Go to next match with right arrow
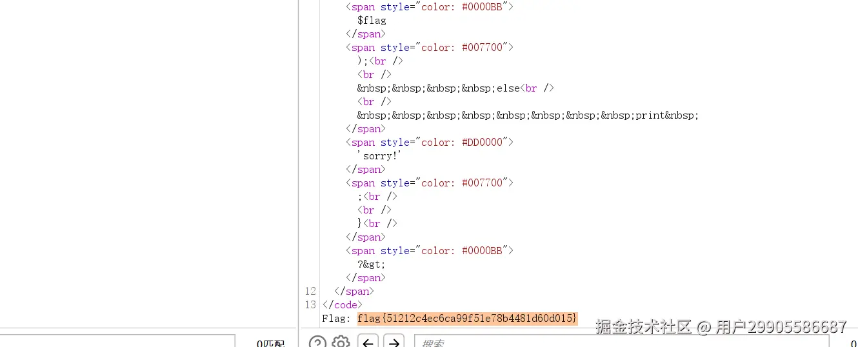This screenshot has width=858, height=347. [394, 342]
